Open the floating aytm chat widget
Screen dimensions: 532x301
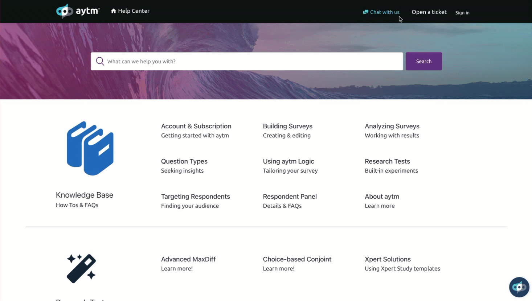tap(519, 287)
